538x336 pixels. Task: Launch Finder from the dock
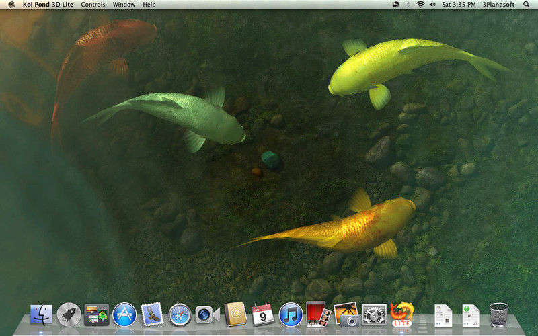(41, 314)
